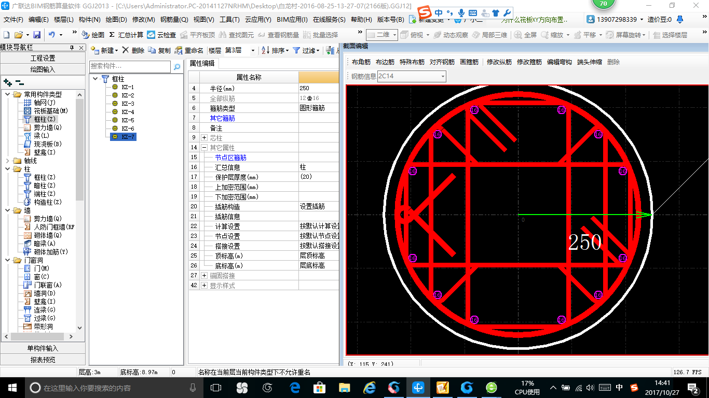The width and height of the screenshot is (709, 398).
Task: Select KZ-1 in the component tree
Action: click(128, 87)
